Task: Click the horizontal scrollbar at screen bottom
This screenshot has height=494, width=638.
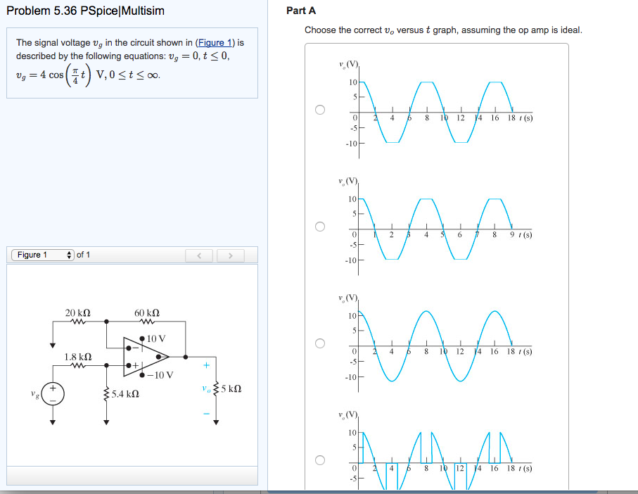Action: [x=317, y=492]
